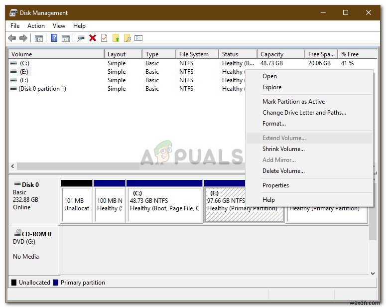Select the (C:) 48.73 GB NTFS block
Viewport: 386px width, 308px height.
[164, 201]
